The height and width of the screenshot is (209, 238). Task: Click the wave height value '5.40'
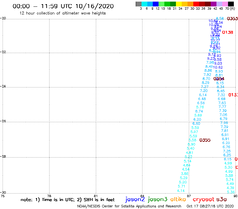190,148
